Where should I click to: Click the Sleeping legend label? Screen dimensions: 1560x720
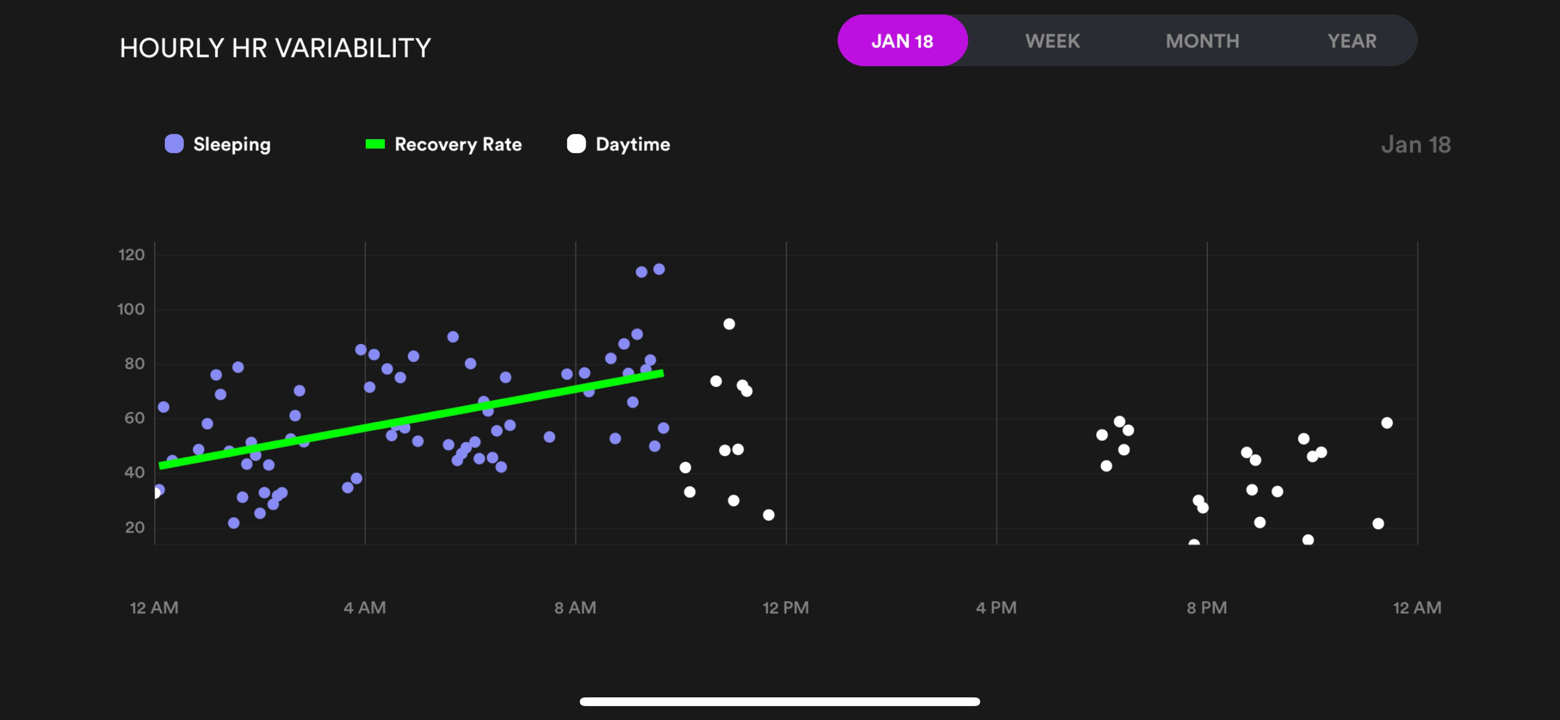tap(232, 144)
